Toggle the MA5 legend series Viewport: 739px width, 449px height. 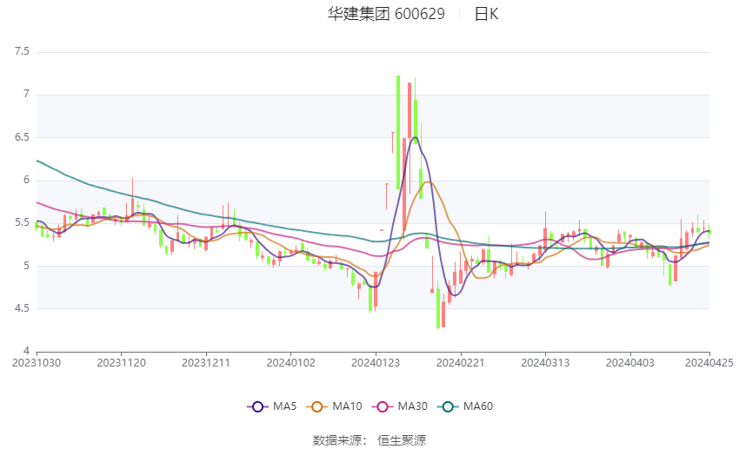tap(272, 406)
